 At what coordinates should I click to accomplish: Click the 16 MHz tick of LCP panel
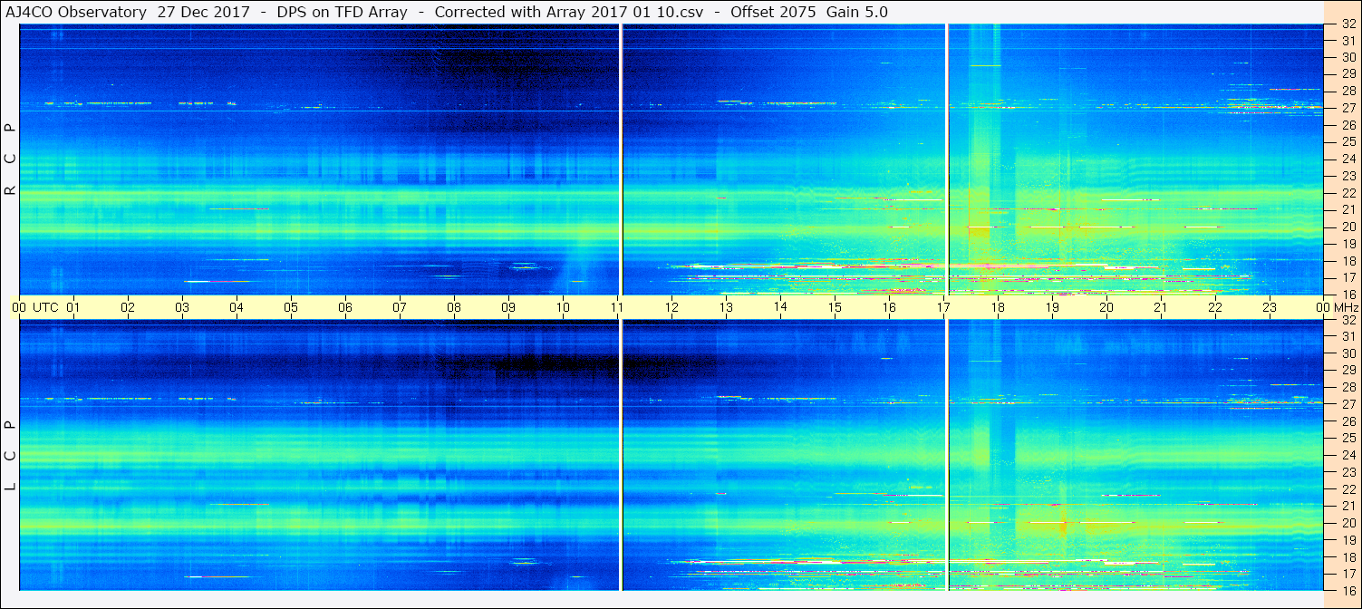(1348, 590)
